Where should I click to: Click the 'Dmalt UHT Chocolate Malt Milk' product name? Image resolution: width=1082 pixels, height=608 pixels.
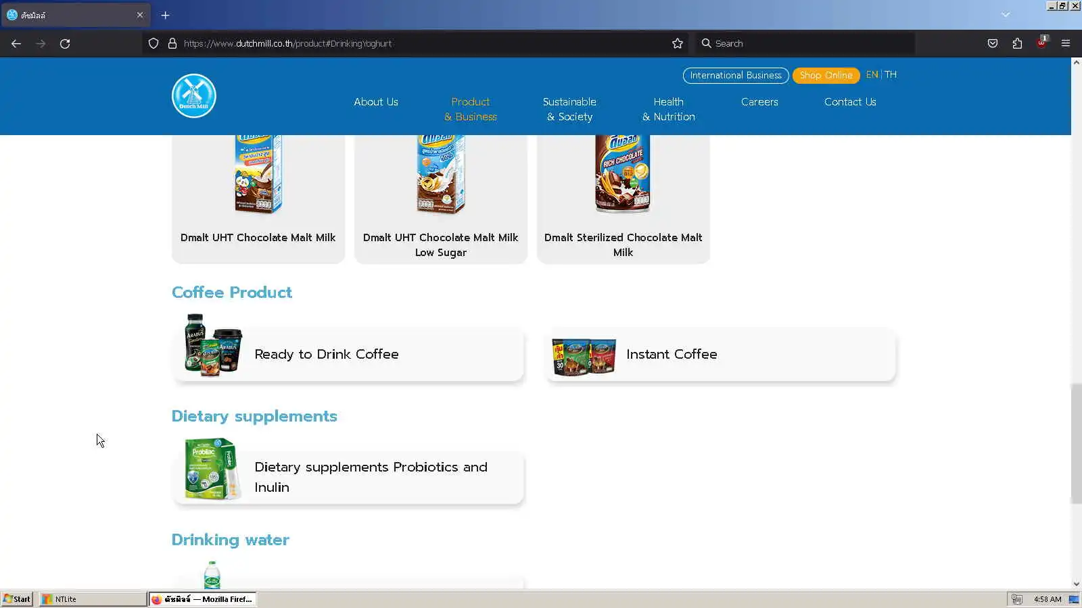coord(258,238)
